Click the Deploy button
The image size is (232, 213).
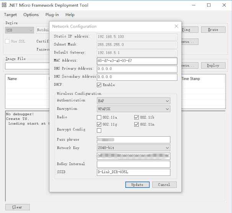click(213, 65)
